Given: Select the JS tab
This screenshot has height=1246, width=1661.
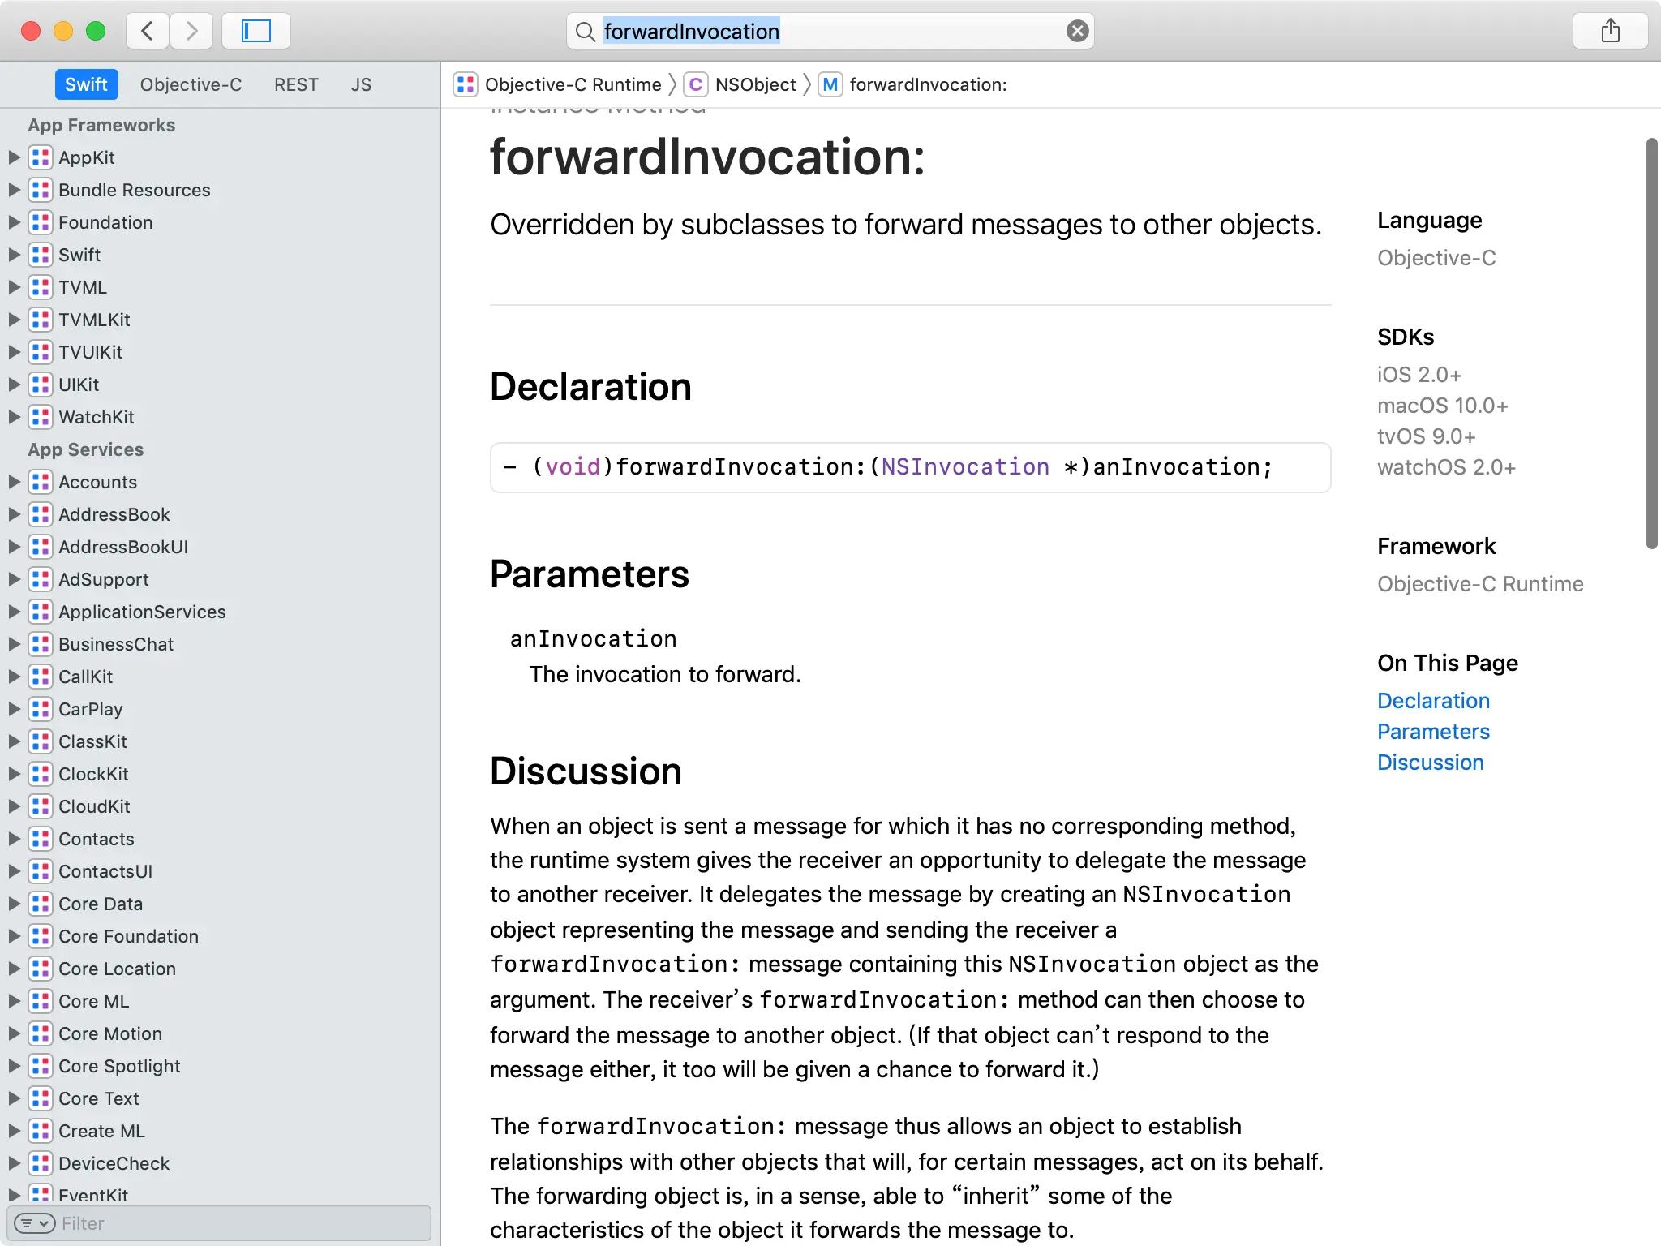Looking at the screenshot, I should tap(361, 84).
